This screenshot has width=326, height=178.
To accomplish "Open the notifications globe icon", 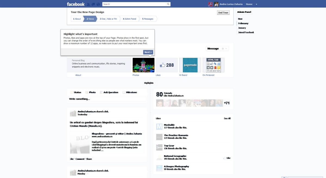I will [98, 4].
